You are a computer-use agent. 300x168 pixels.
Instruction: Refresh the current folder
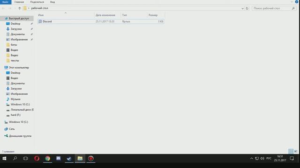coord(247,8)
